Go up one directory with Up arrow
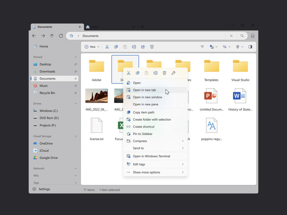 52,36
